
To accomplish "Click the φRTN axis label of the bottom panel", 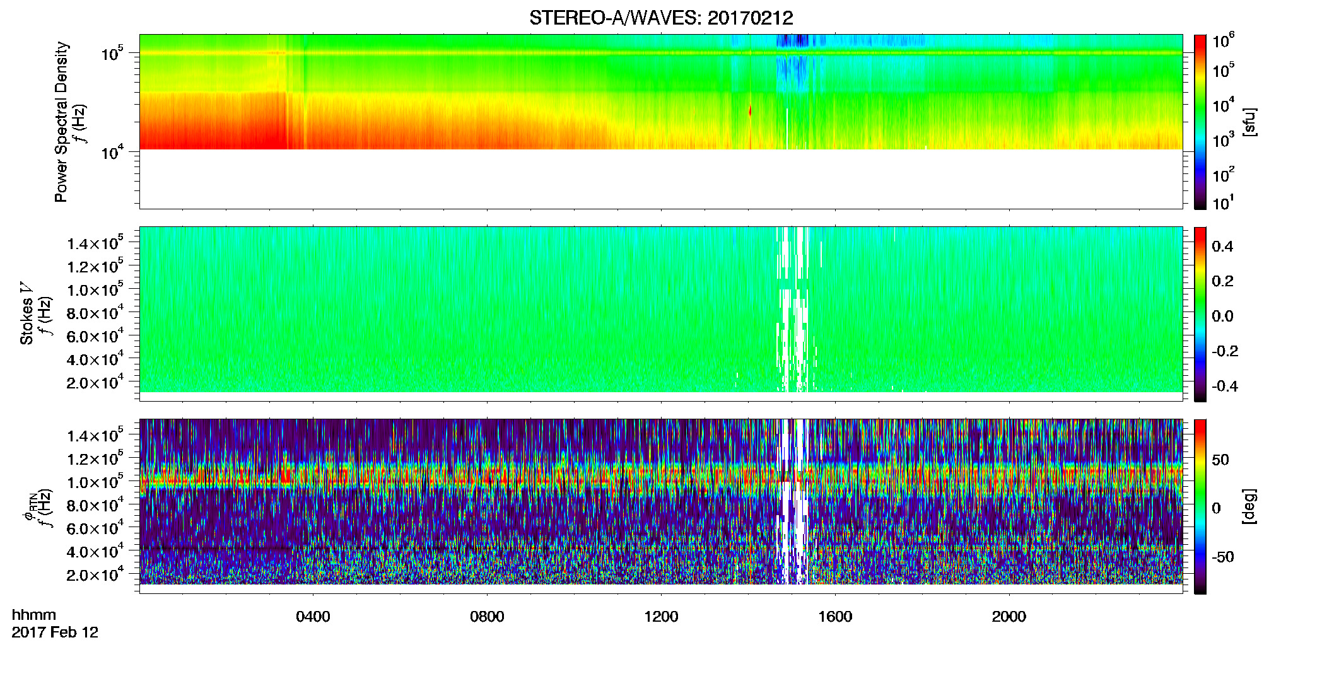I will pyautogui.click(x=30, y=508).
